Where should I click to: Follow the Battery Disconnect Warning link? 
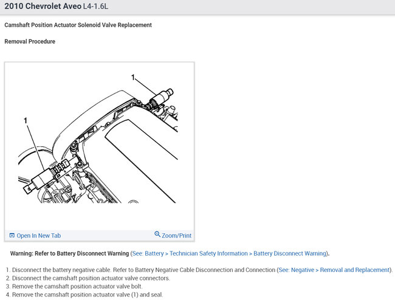pyautogui.click(x=229, y=253)
